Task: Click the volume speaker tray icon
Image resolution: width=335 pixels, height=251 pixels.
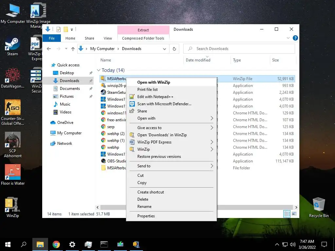Action: [293, 244]
